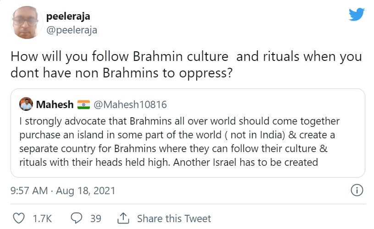Click the peeleraja display name

[68, 17]
